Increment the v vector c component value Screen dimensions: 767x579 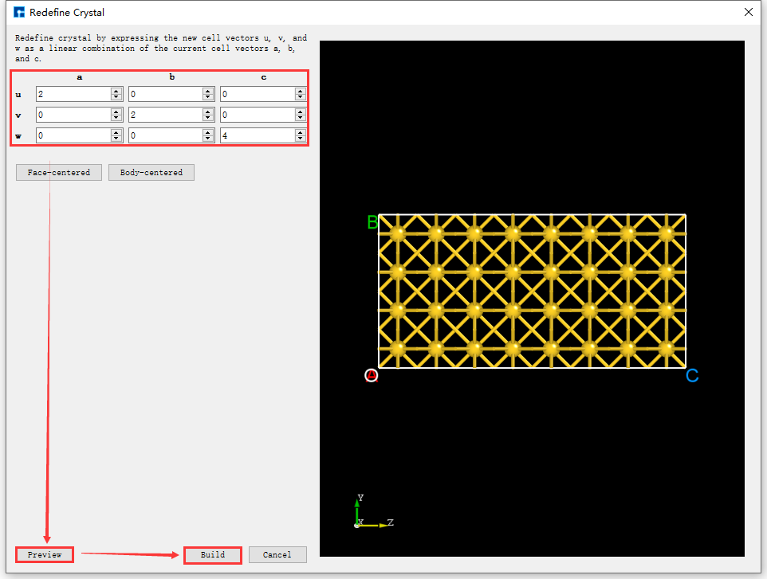(x=299, y=111)
